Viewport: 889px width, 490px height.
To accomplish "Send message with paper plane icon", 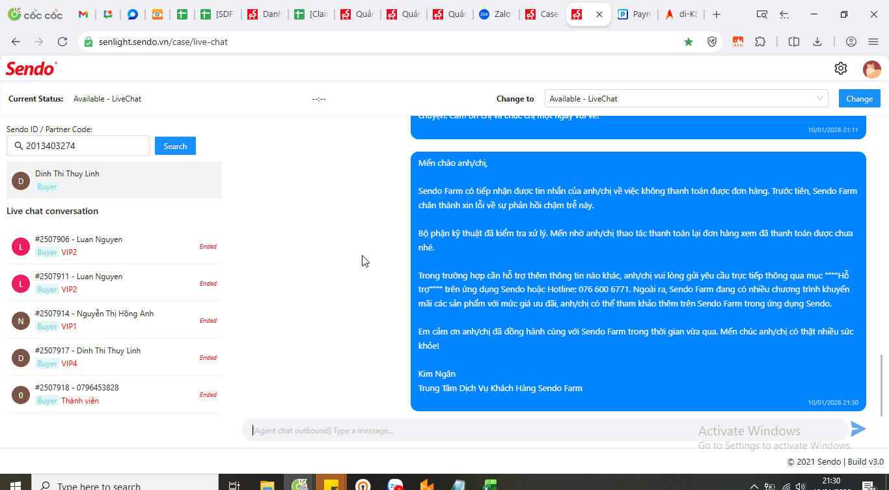I will click(x=858, y=429).
